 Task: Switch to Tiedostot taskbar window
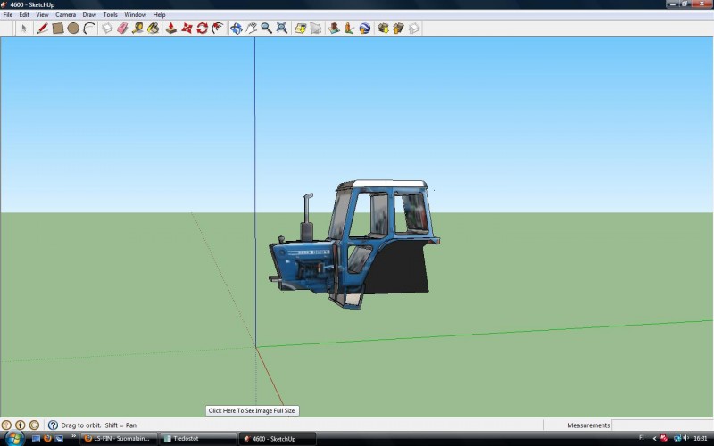tap(198, 439)
